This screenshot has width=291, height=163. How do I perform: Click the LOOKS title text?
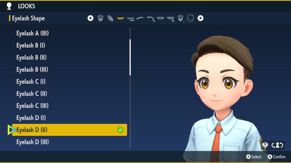click(x=27, y=6)
